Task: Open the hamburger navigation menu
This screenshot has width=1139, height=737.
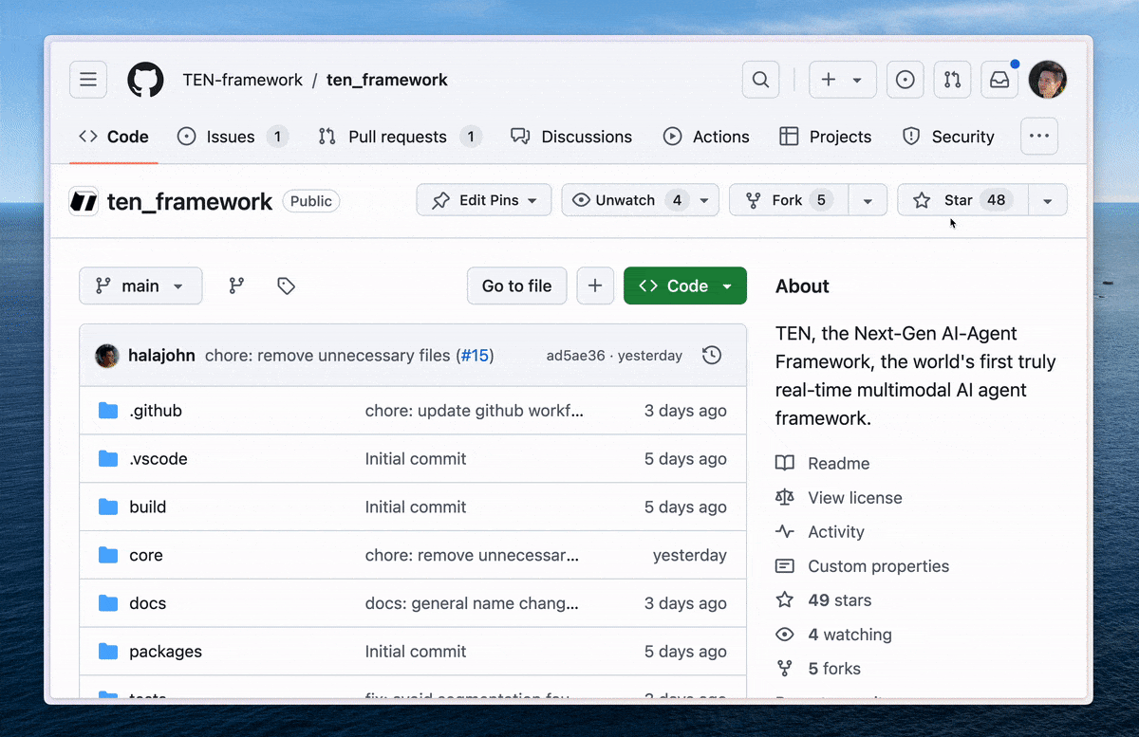Action: pos(88,80)
